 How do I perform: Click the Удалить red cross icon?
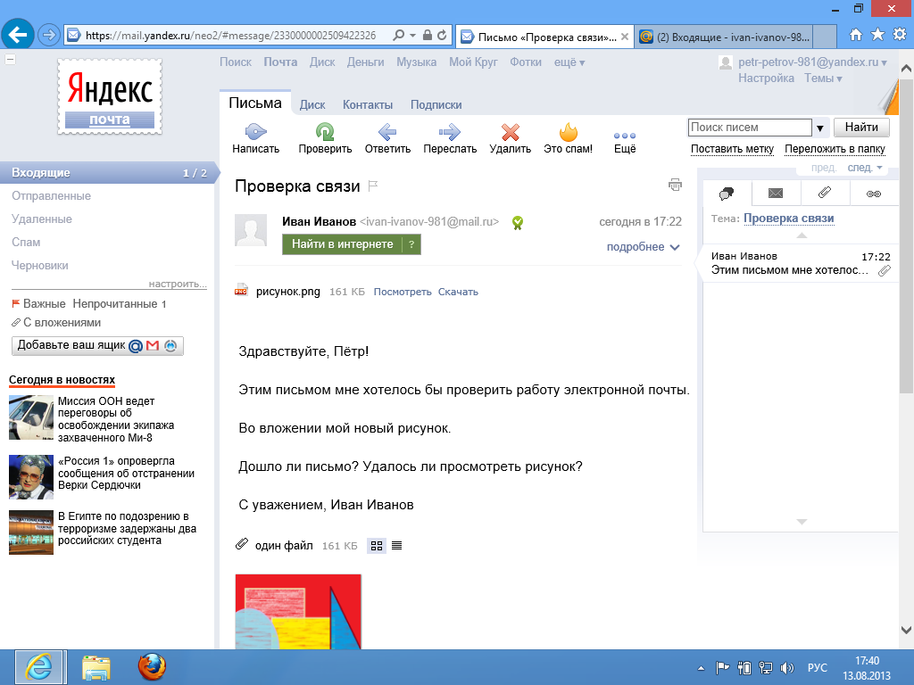click(510, 132)
